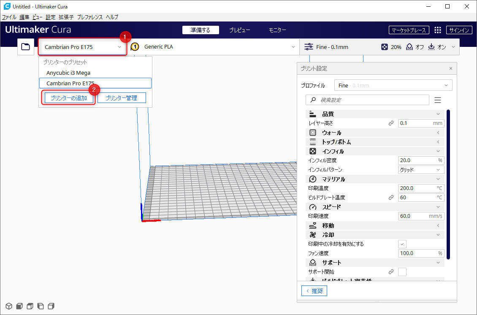Image resolution: width=477 pixels, height=315 pixels.
Task: Open Cambrian Pro E175 printer dropdown
Action: coord(82,47)
